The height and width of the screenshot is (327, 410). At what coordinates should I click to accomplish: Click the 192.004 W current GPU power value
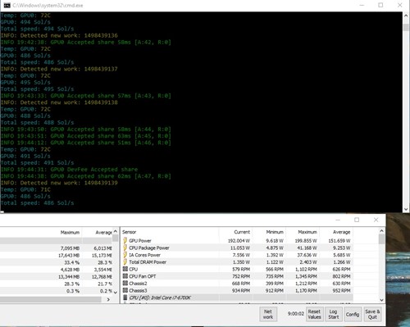tap(239, 241)
